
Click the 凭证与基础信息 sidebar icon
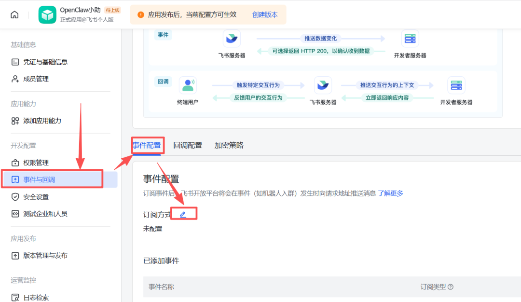(x=15, y=62)
